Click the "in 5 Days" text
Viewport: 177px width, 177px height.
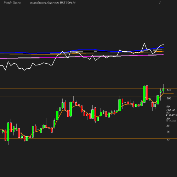pos(171,121)
